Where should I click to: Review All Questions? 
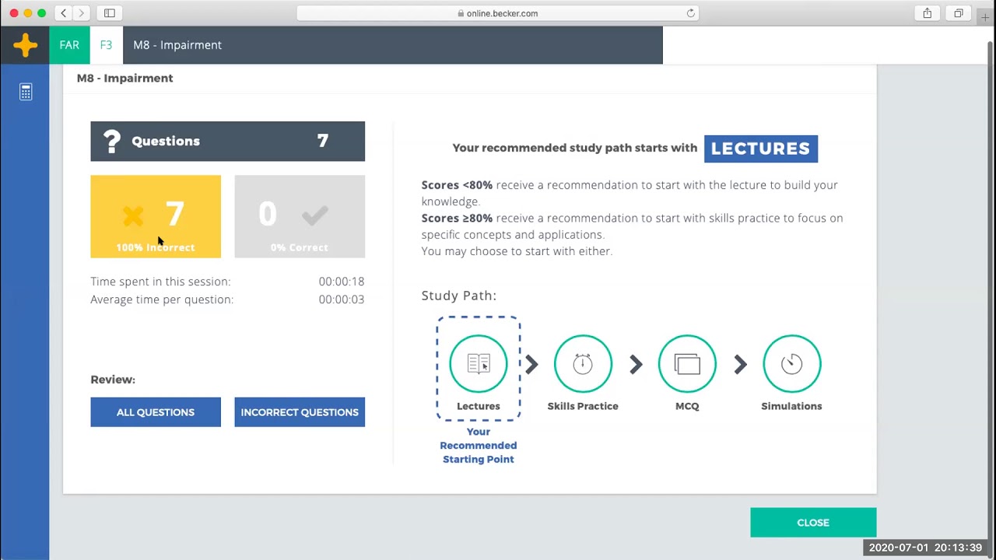156,412
